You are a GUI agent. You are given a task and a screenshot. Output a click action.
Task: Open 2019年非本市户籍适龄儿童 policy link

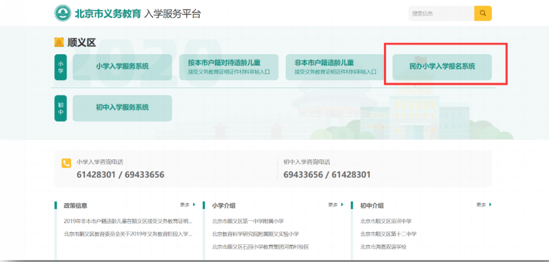(128, 221)
